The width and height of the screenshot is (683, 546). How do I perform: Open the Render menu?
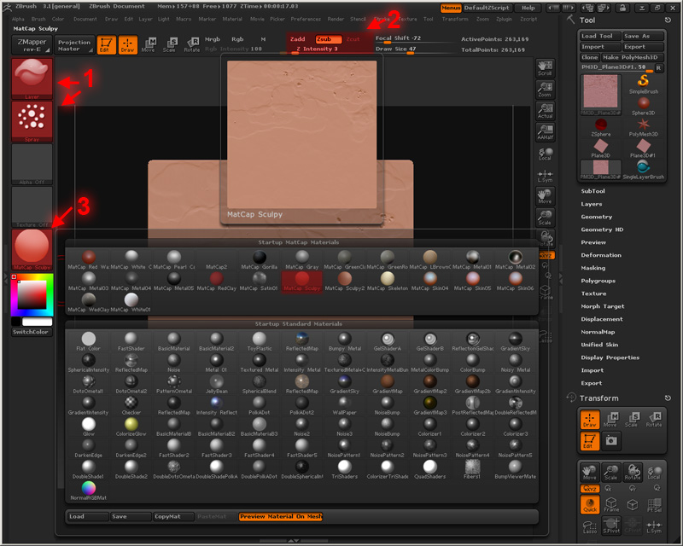pyautogui.click(x=336, y=19)
